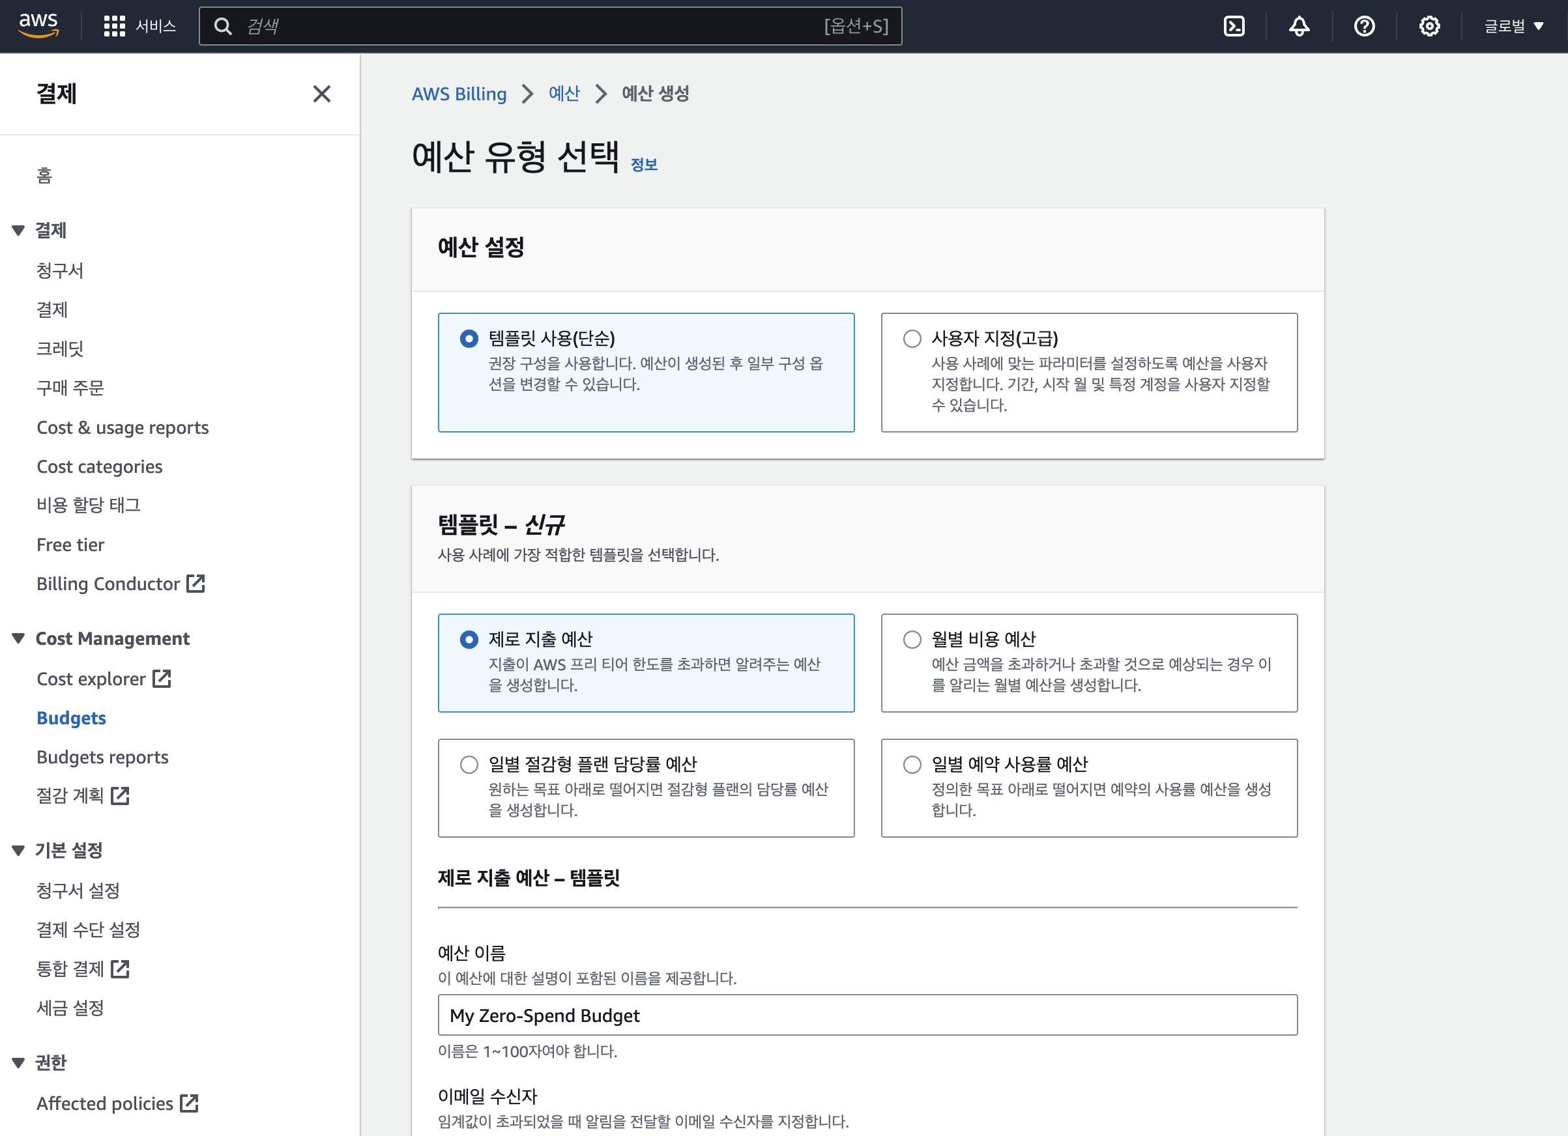Open 세금 설정 in sidebar
Screen dimensions: 1568x1136
coord(70,1008)
